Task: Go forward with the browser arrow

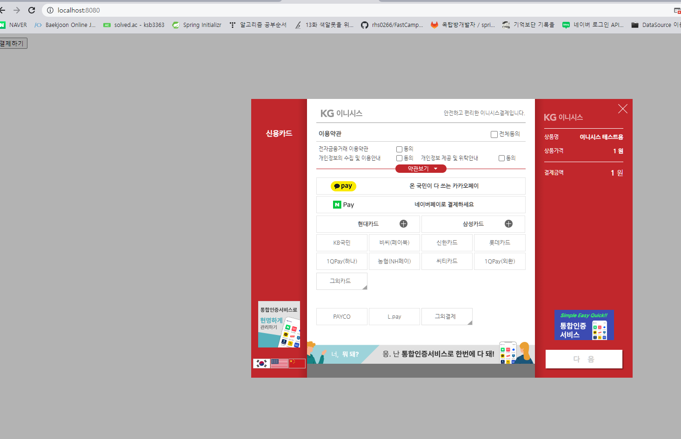Action: point(17,10)
